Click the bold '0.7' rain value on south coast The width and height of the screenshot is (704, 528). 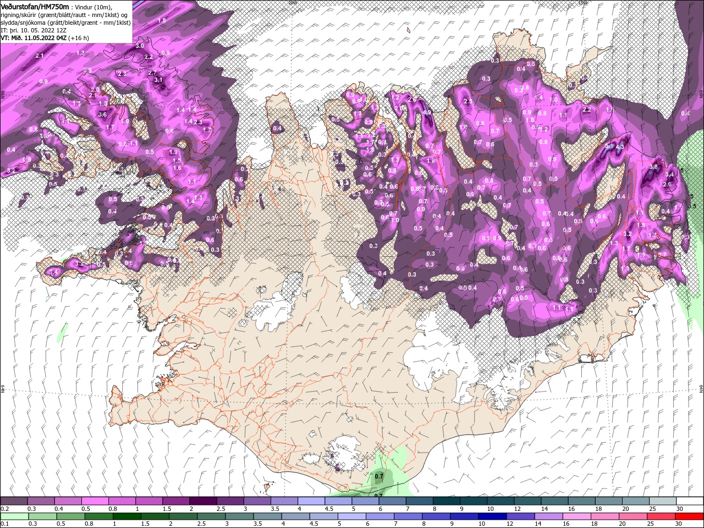coord(379,476)
